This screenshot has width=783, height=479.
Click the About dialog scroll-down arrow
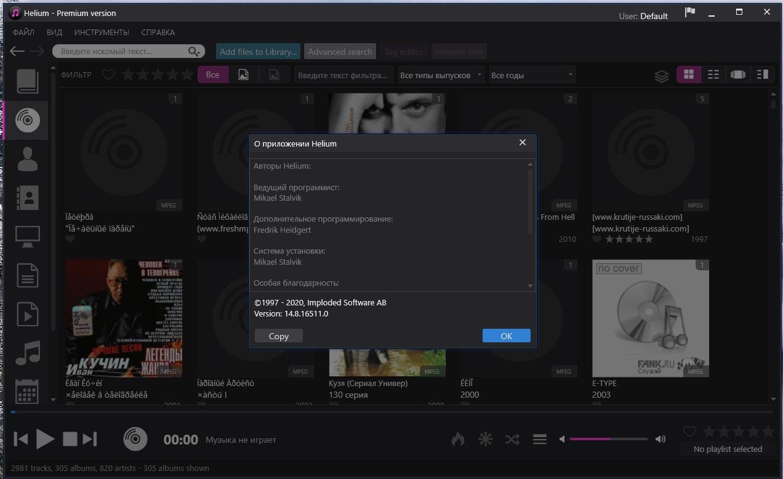pos(530,286)
